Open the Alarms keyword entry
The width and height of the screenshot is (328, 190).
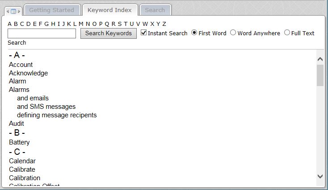point(19,90)
